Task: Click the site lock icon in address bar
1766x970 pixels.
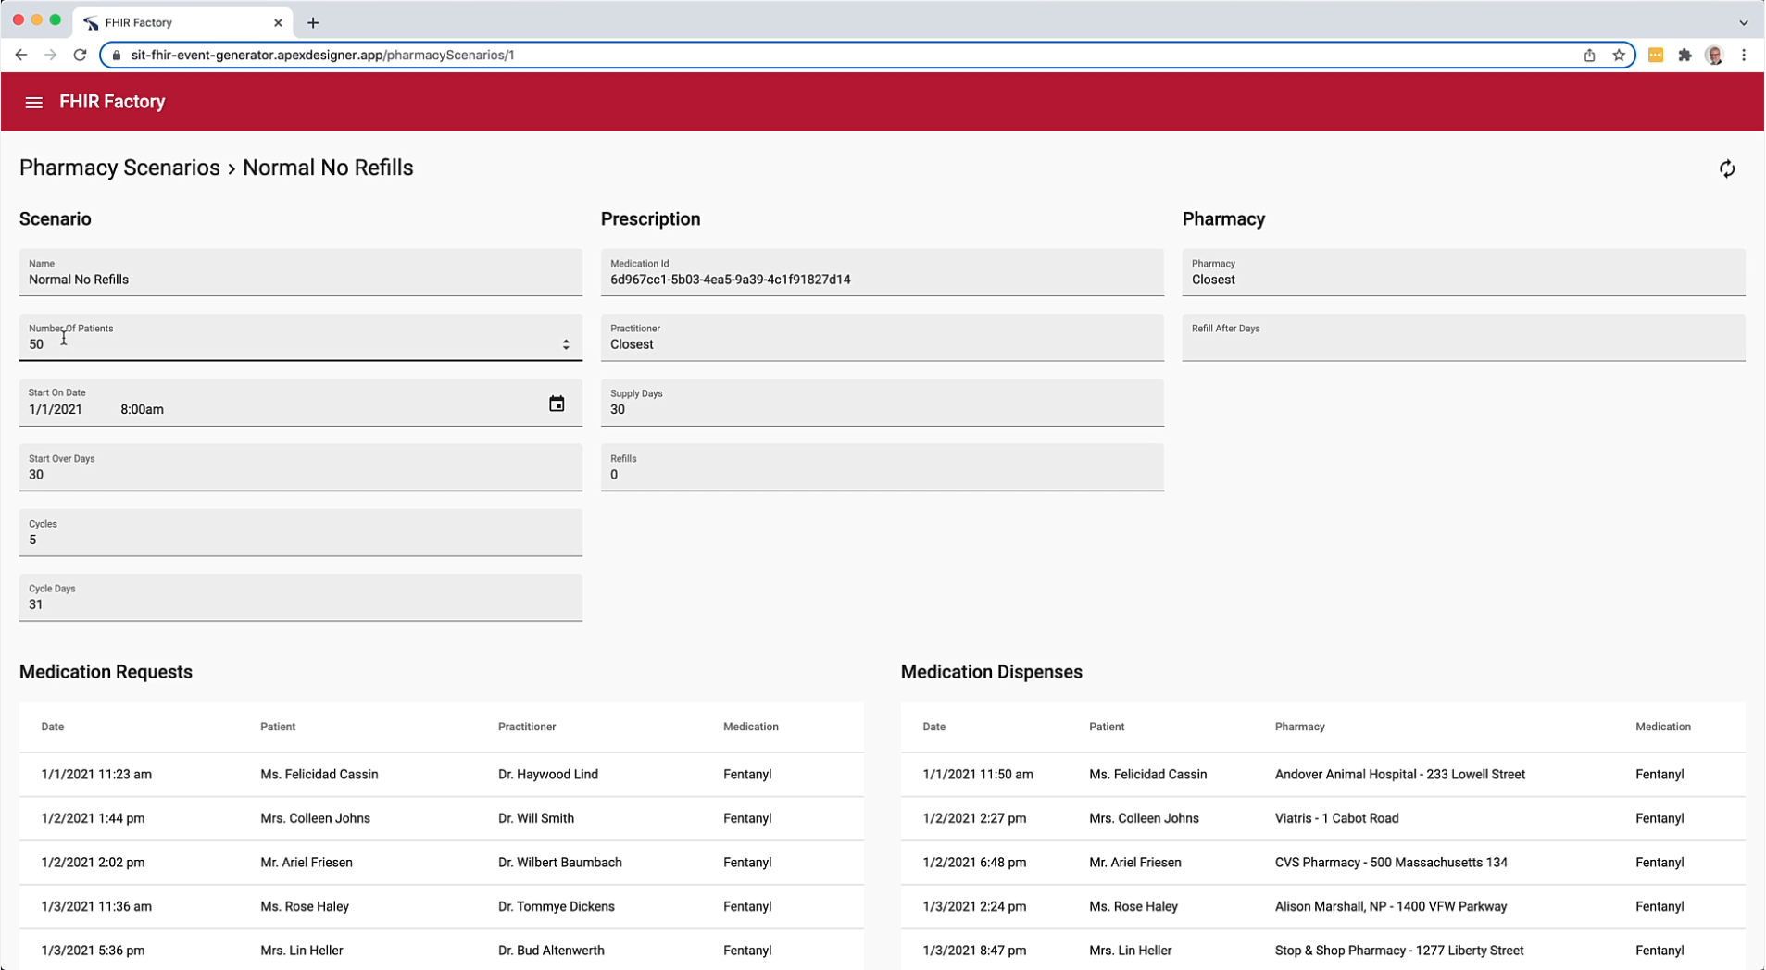Action: 116,55
